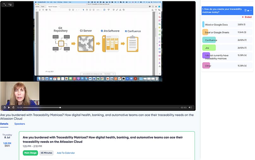Click the 1:25 PM - 2:10 PM time

point(32,146)
